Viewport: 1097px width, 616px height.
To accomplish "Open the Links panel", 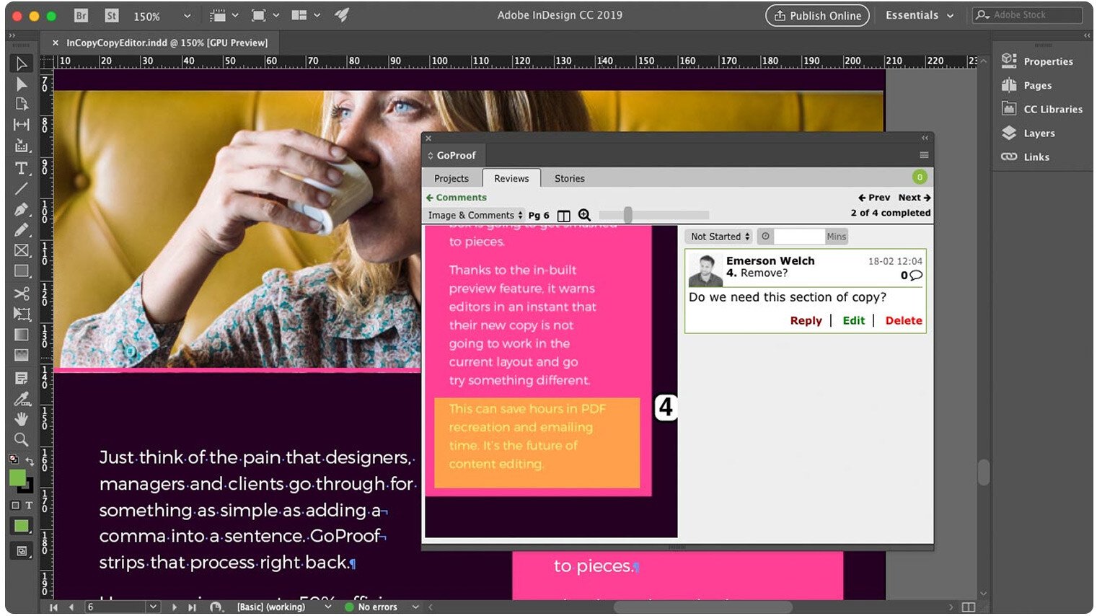I will (1036, 157).
